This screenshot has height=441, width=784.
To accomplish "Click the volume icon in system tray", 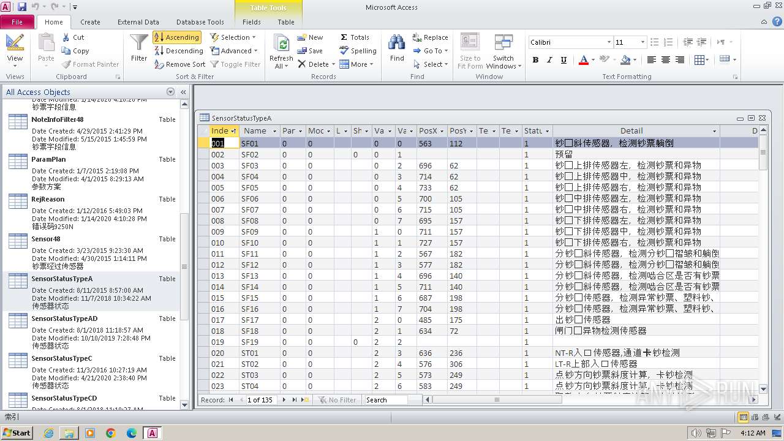I will tap(695, 433).
